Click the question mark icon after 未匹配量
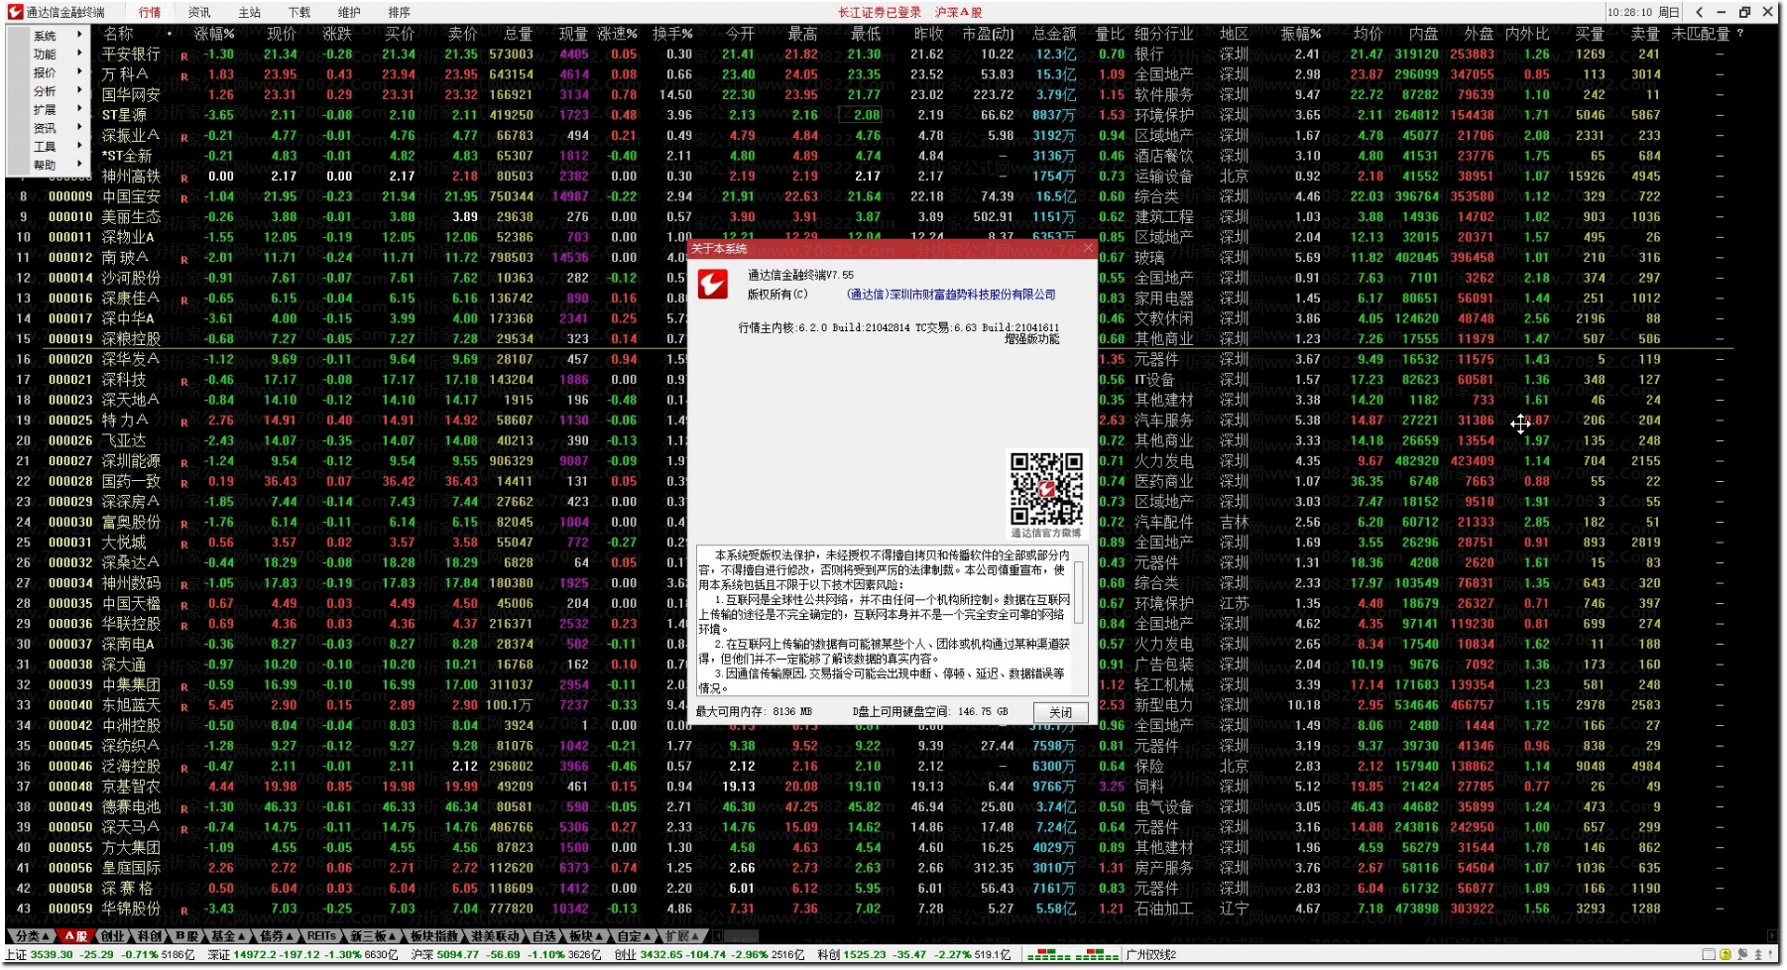 [1739, 34]
